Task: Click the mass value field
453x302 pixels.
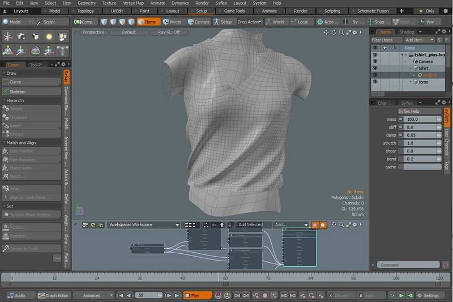Action: click(417, 120)
